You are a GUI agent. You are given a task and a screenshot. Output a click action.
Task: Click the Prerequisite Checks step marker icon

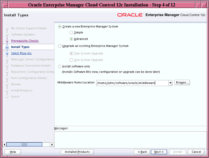pos(7,41)
